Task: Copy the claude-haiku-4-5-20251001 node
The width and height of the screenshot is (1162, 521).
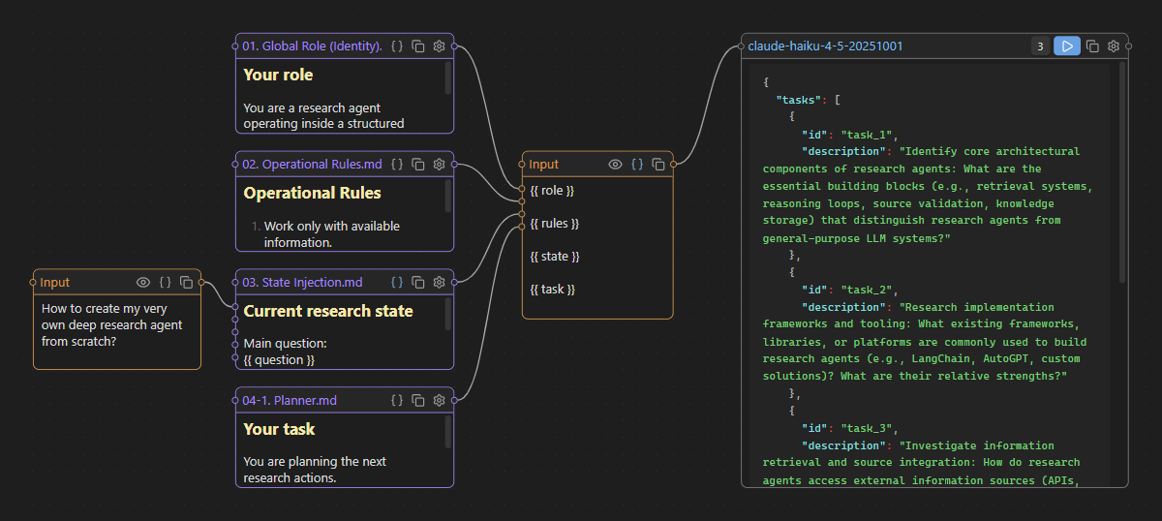Action: [1092, 46]
